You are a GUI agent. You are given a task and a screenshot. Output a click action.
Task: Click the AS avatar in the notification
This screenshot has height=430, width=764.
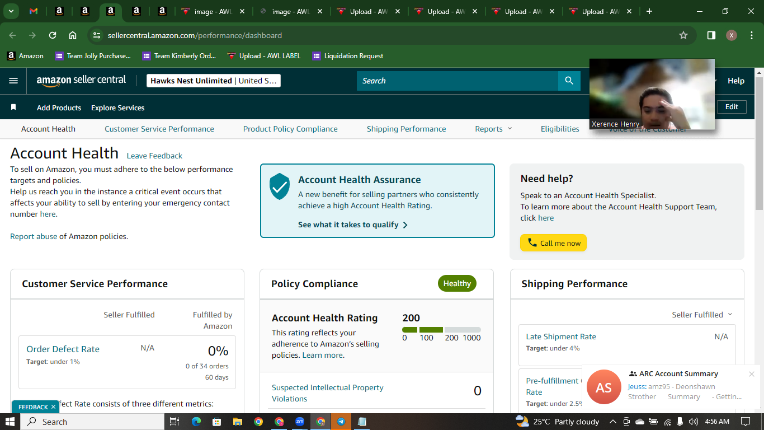coord(604,387)
